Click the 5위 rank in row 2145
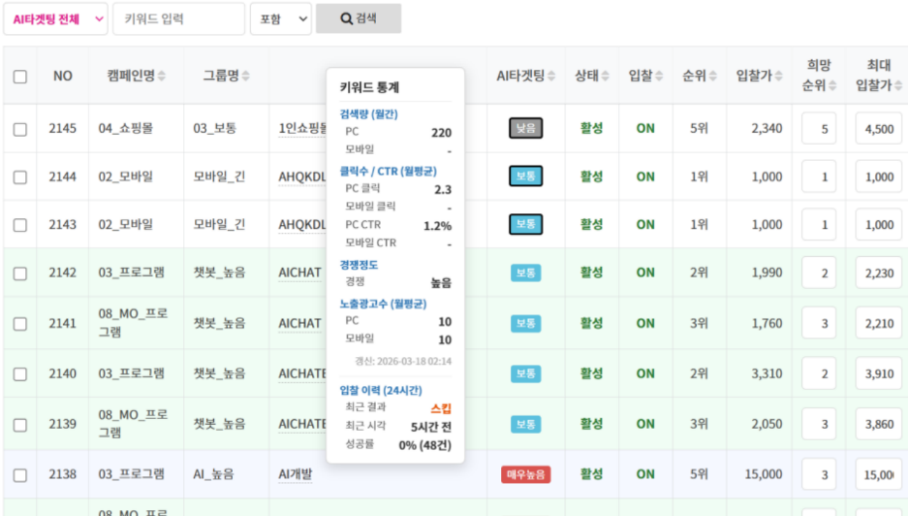 click(x=699, y=128)
